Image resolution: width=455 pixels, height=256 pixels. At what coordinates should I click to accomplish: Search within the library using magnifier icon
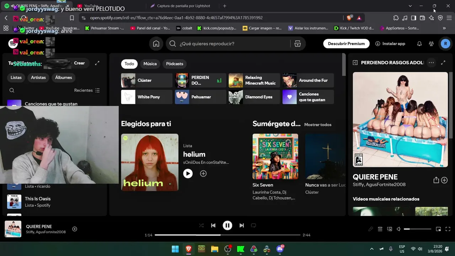click(x=12, y=90)
